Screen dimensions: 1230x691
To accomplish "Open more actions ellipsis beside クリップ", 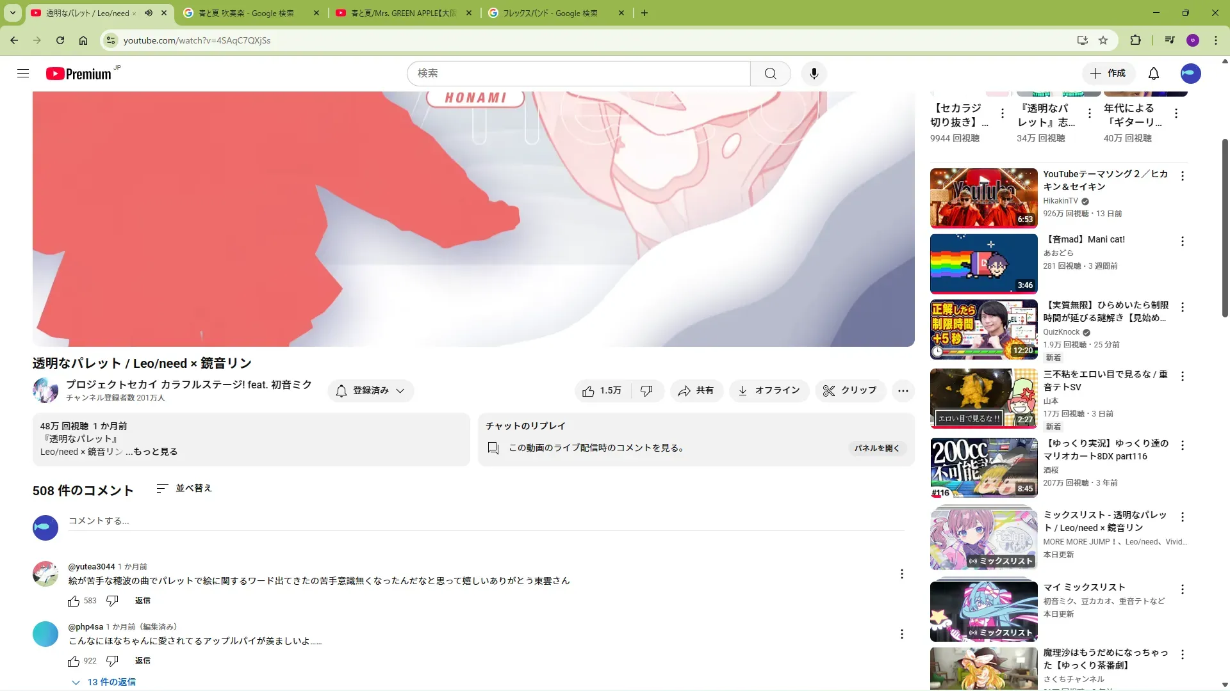I will point(903,390).
